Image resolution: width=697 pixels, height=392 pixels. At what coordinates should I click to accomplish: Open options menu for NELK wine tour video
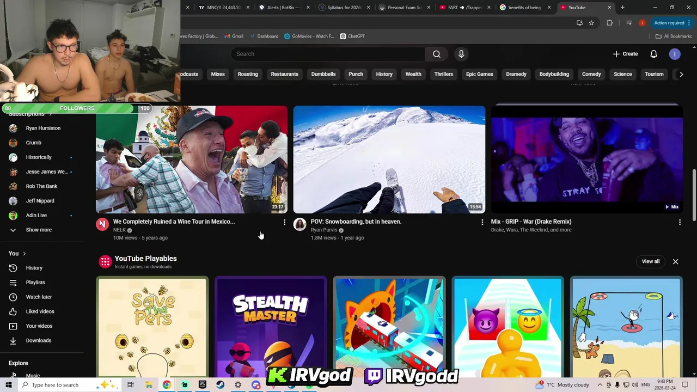click(284, 222)
